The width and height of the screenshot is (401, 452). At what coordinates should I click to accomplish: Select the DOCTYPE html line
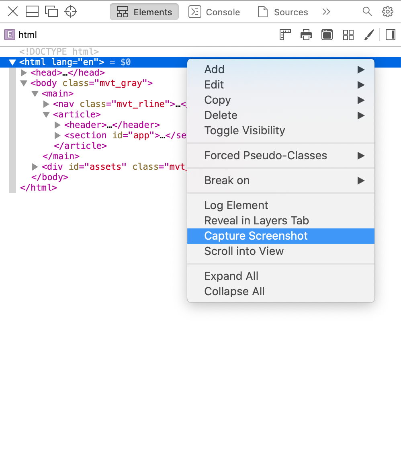(x=59, y=51)
